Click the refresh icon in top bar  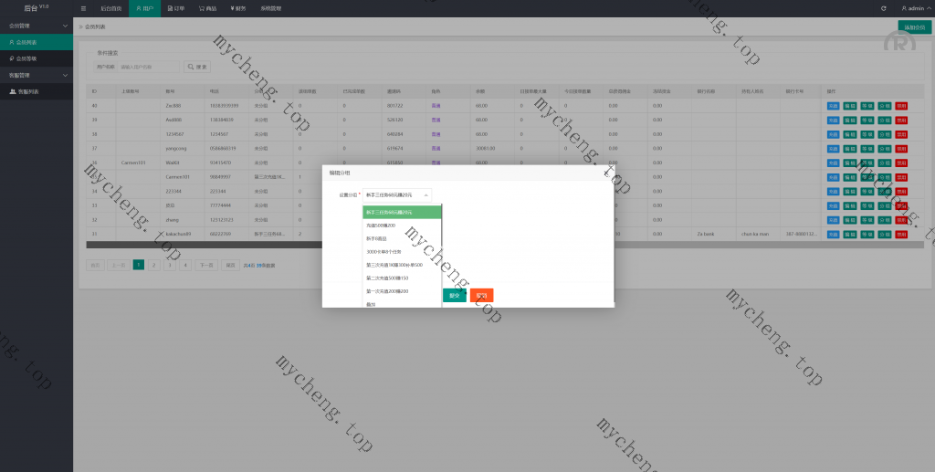pyautogui.click(x=883, y=8)
